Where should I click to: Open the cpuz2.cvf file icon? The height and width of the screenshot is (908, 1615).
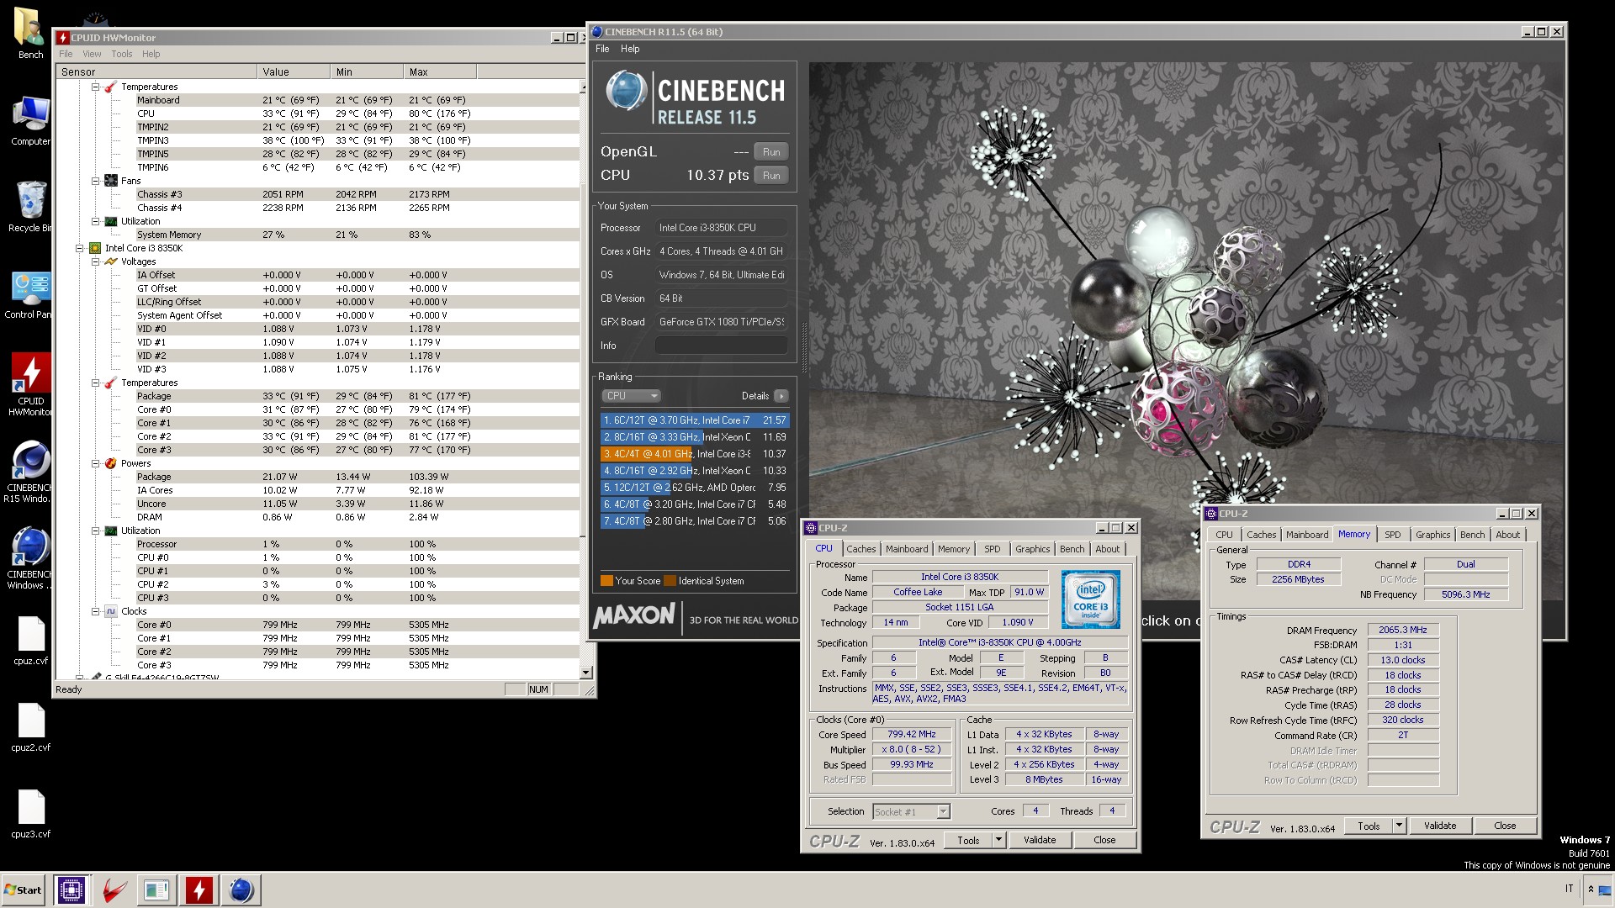tap(30, 727)
